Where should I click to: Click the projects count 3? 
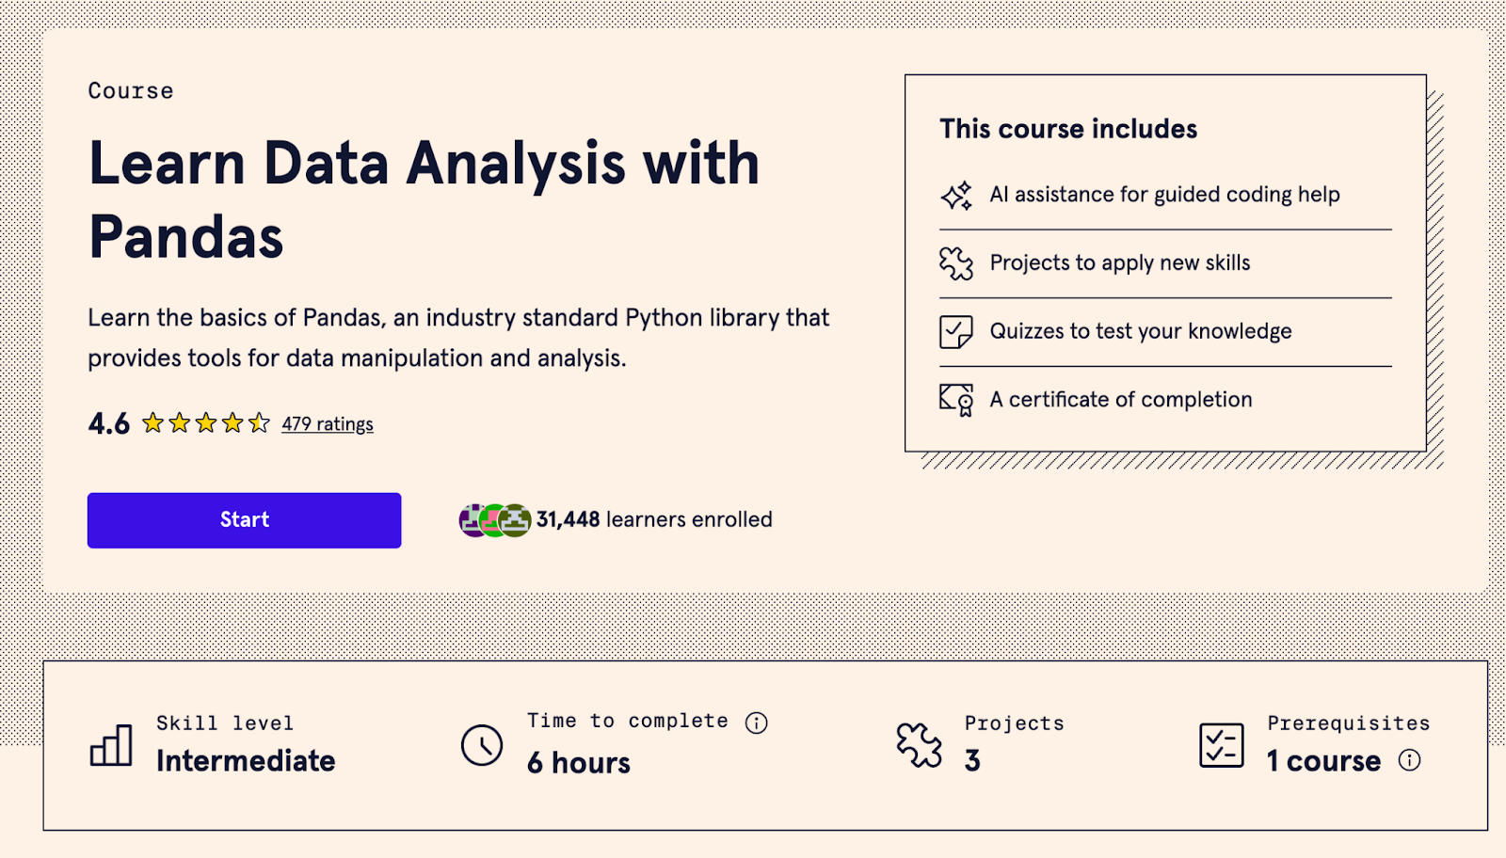click(x=972, y=760)
